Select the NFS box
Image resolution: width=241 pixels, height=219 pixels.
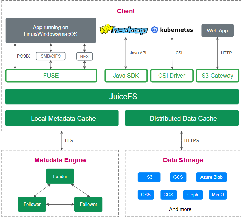[84, 56]
